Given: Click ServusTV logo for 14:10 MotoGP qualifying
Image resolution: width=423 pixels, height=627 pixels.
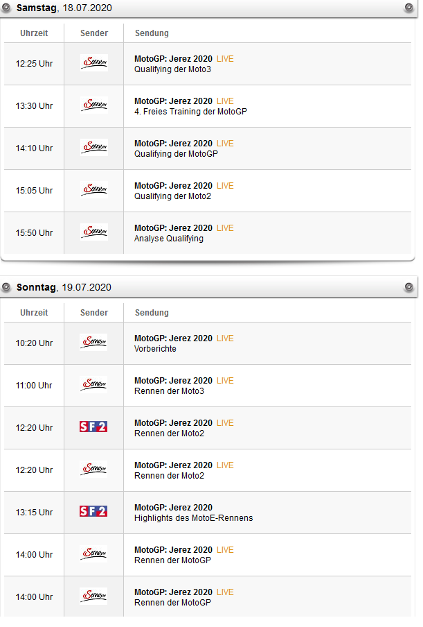Looking at the screenshot, I should (x=93, y=148).
